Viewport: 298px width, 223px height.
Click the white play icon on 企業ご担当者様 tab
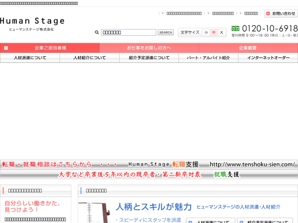tap(6, 48)
